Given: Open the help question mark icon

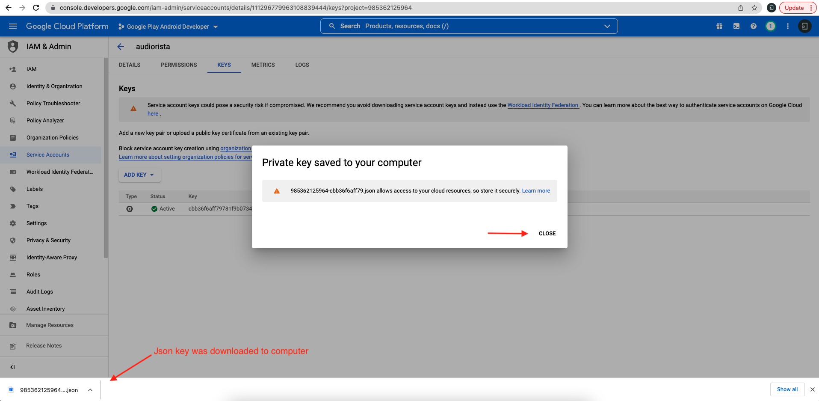Looking at the screenshot, I should 754,26.
